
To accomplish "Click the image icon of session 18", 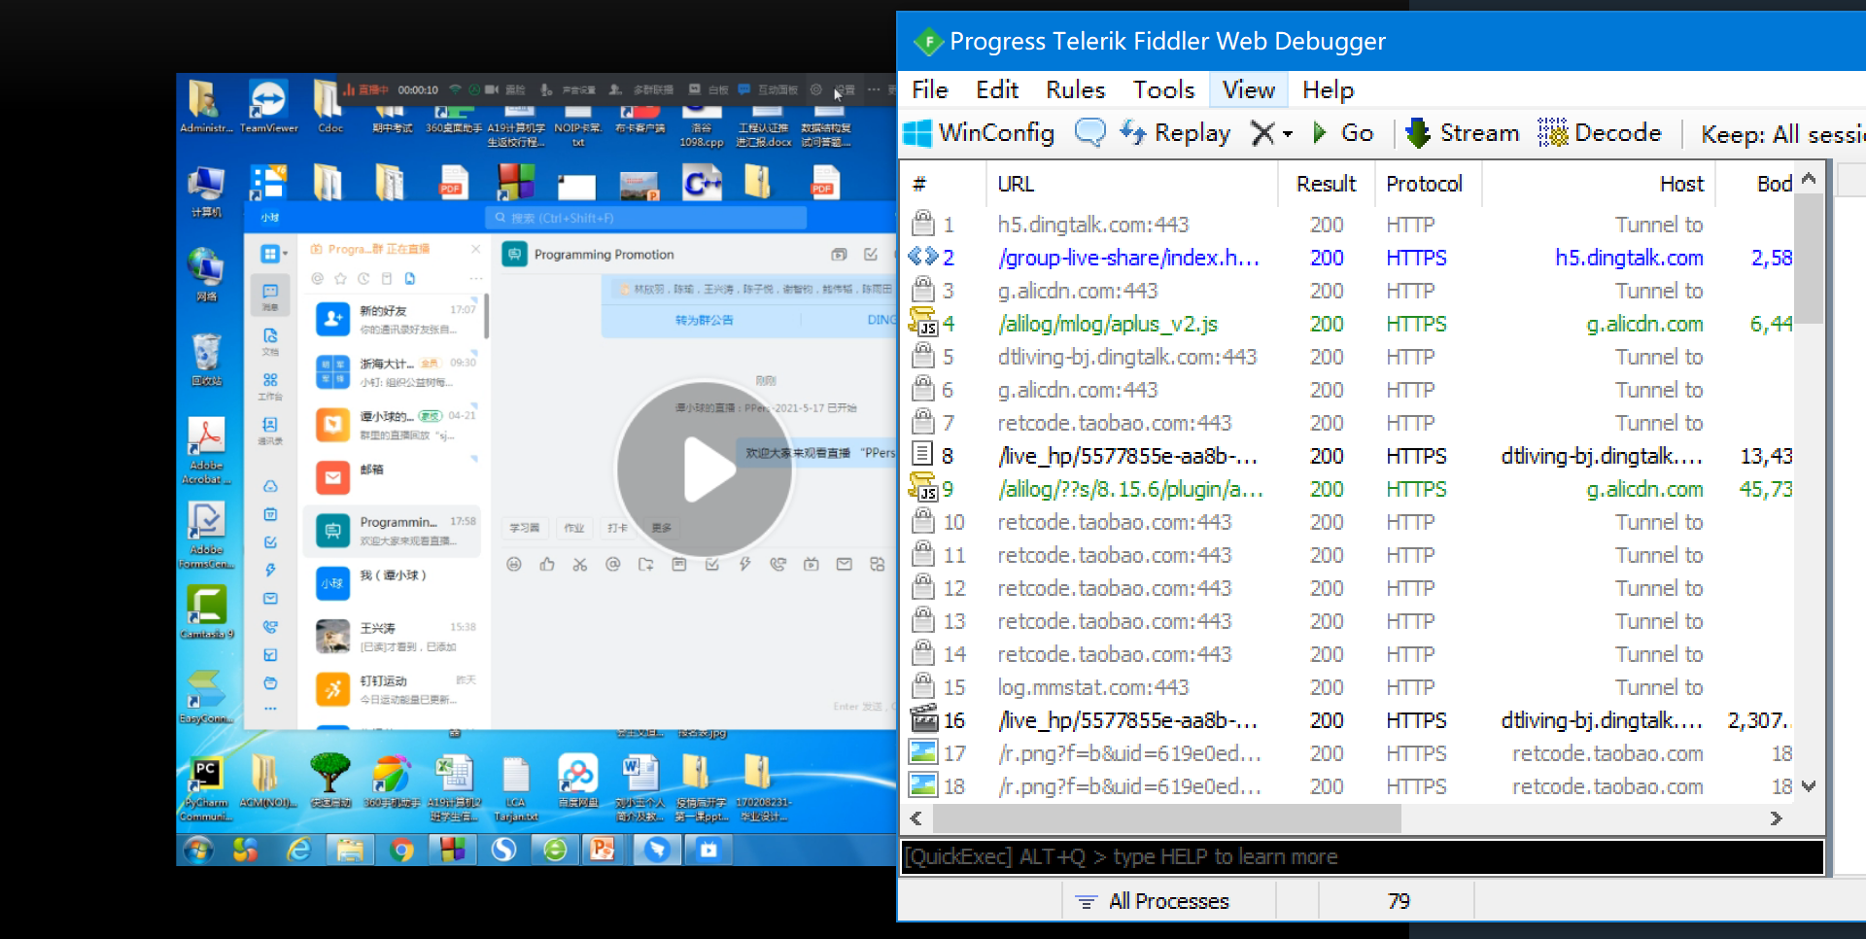I will click(x=923, y=785).
